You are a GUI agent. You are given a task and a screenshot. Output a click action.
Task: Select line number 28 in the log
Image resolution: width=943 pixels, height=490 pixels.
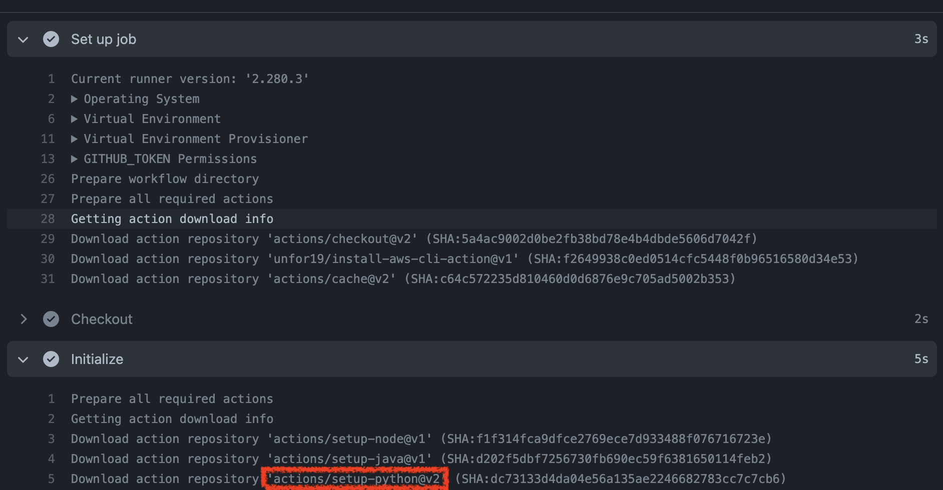pos(48,218)
